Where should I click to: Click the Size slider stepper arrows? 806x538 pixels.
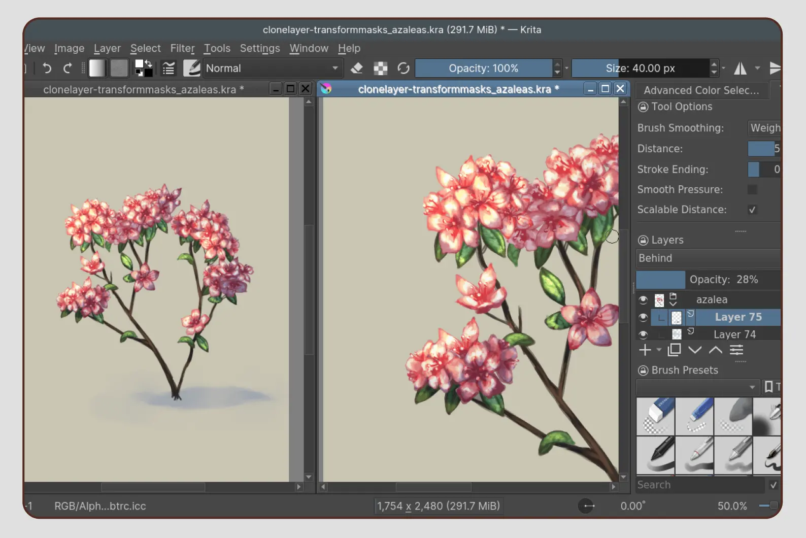tap(714, 68)
